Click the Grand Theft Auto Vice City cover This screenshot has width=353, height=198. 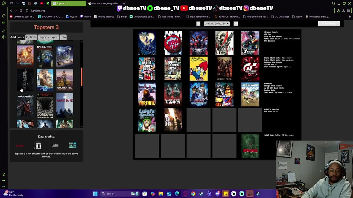tap(147, 69)
